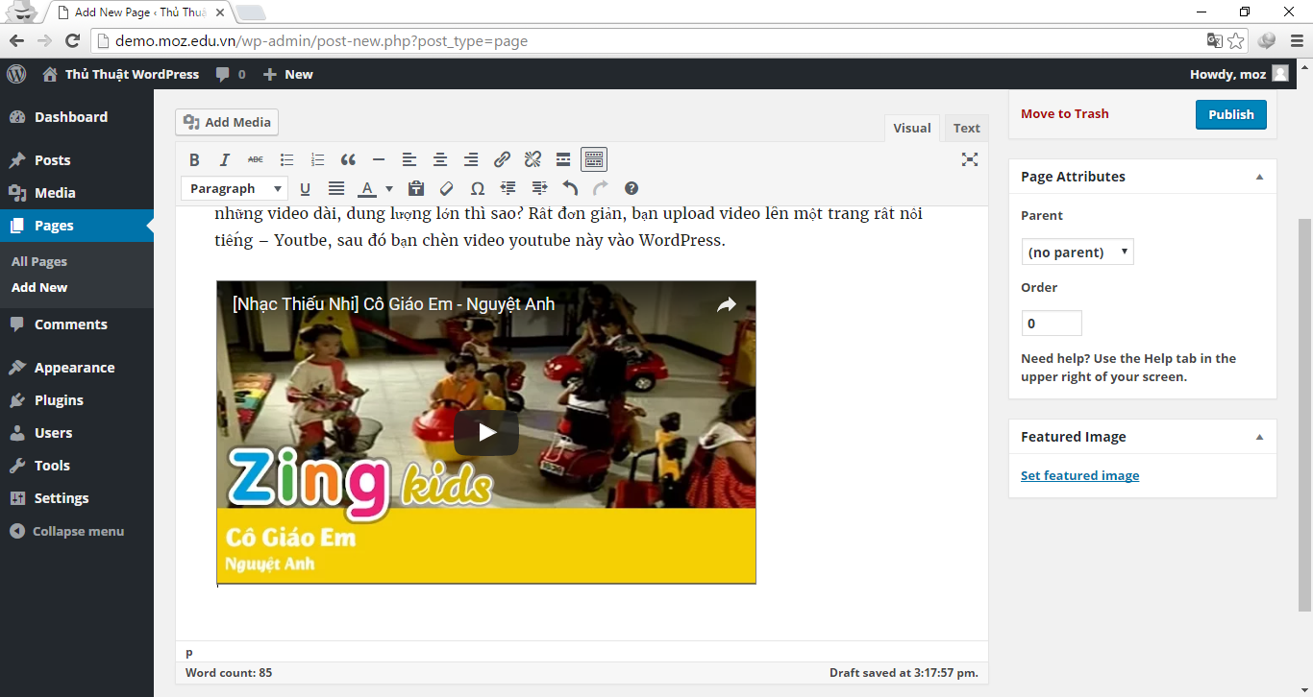
Task: Click the video share arrow icon
Action: [727, 304]
